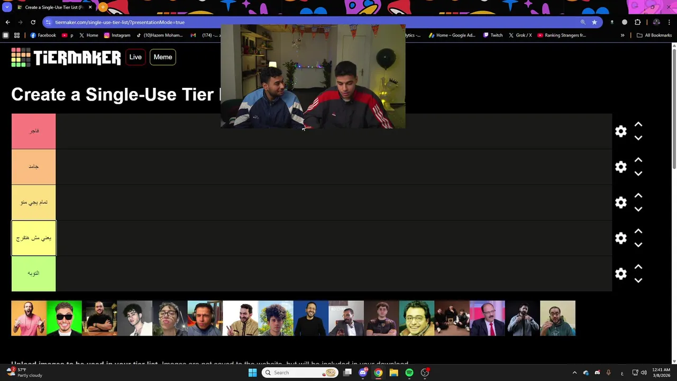677x381 pixels.
Task: Move the green bottom tier row up
Action: [x=638, y=267]
